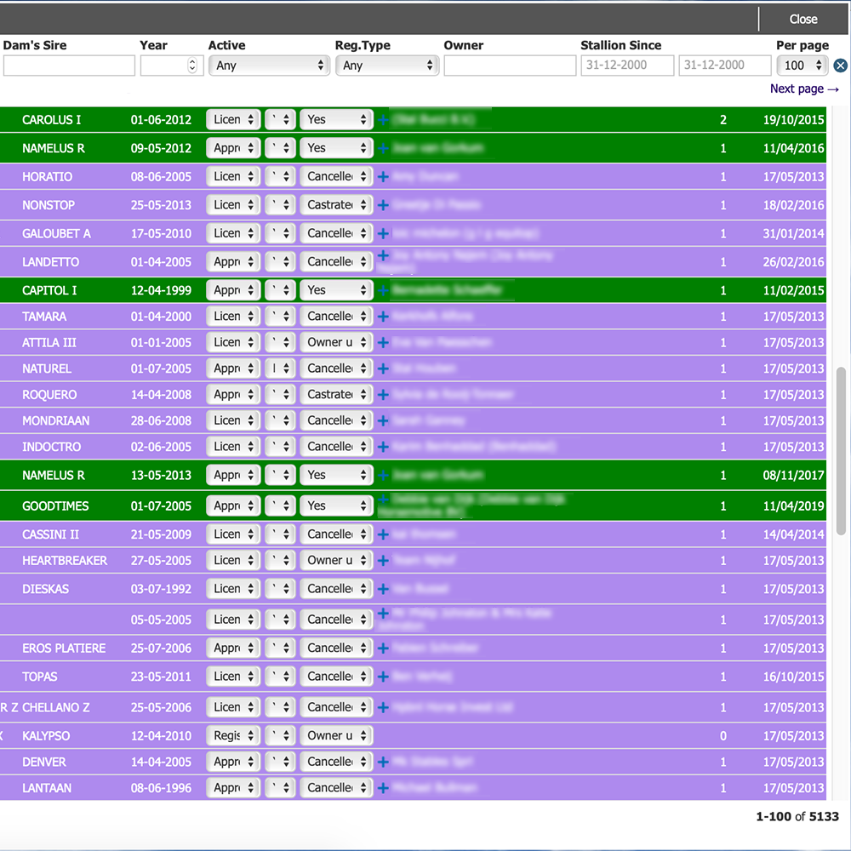Click the plus icon on the CASSINI II row
Screen dimensions: 851x851
383,534
